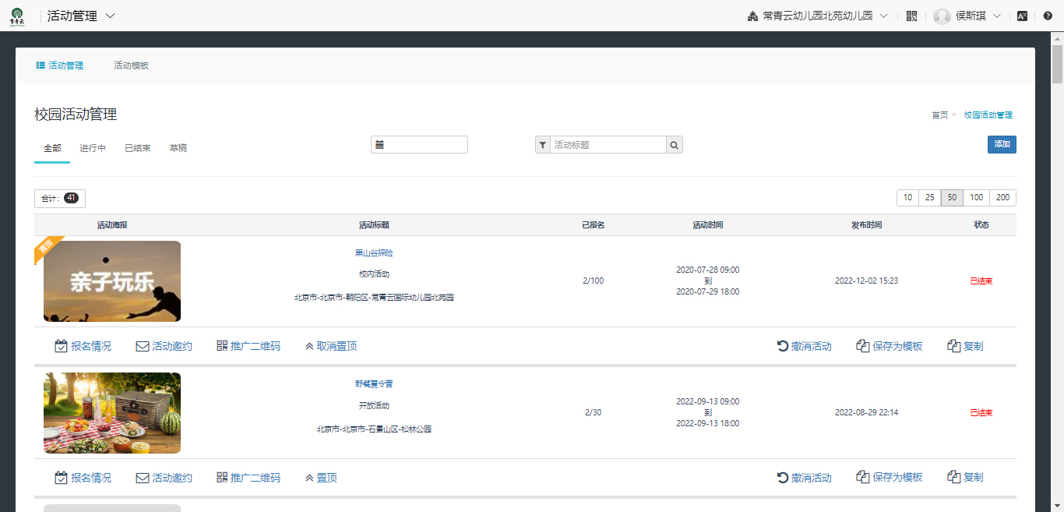Click the 活动标题 search input
The height and width of the screenshot is (512, 1064).
coord(608,145)
